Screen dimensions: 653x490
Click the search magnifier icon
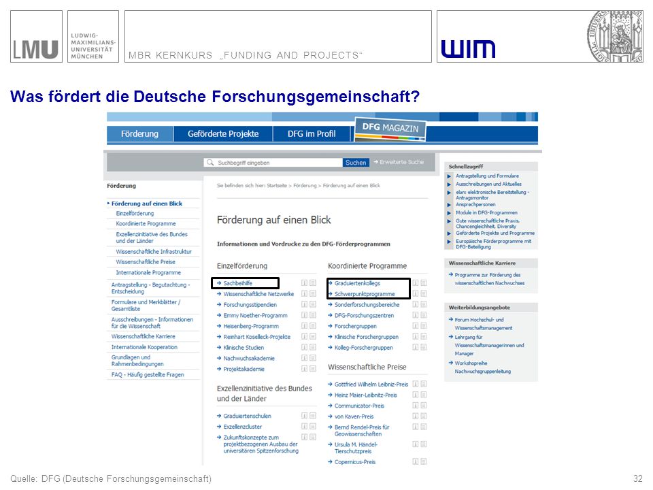pyautogui.click(x=210, y=163)
